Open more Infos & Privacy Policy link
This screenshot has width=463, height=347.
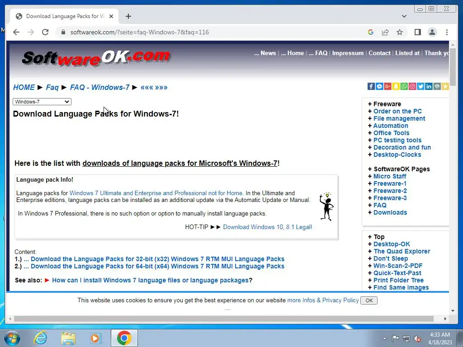pyautogui.click(x=323, y=300)
